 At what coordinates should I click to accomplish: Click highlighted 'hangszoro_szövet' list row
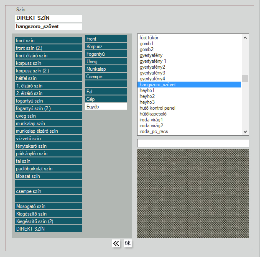tap(189, 85)
